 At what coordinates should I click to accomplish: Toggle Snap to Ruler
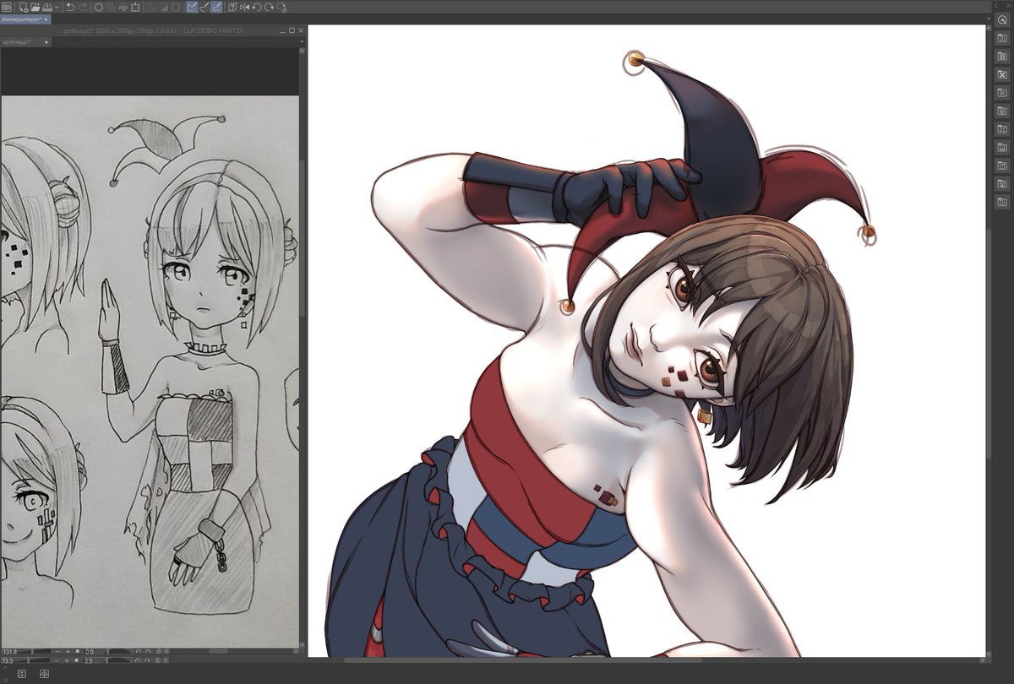(x=192, y=7)
